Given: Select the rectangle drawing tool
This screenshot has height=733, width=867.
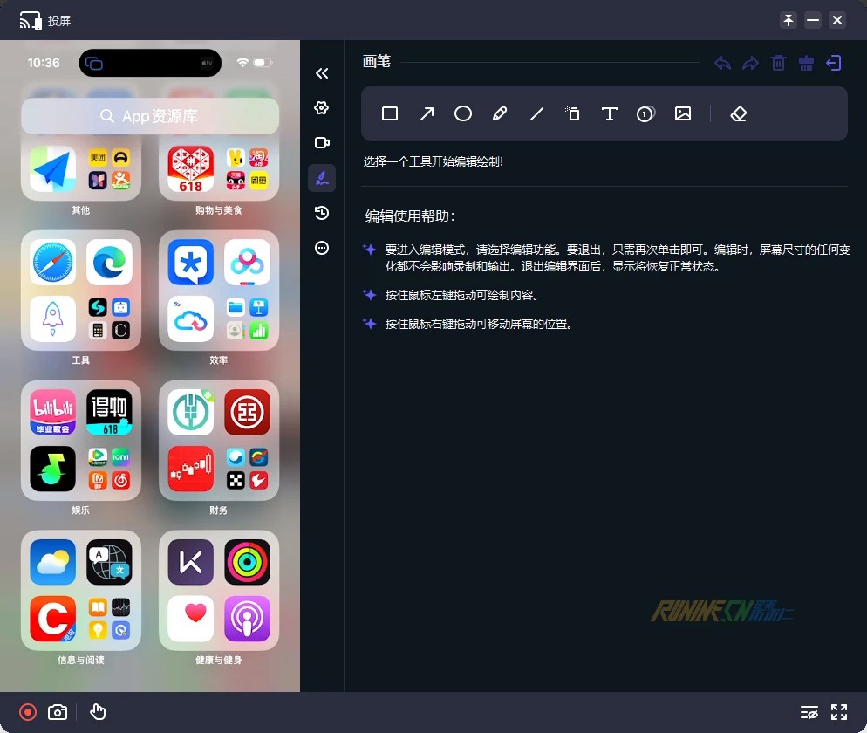Looking at the screenshot, I should [390, 113].
